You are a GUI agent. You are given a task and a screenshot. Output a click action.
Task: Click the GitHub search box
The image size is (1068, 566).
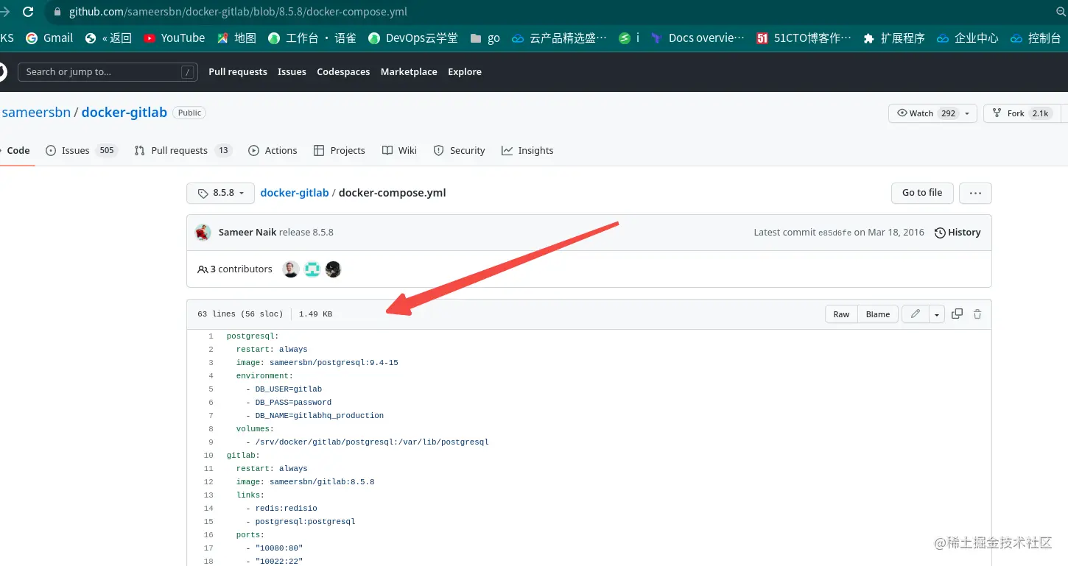(108, 72)
